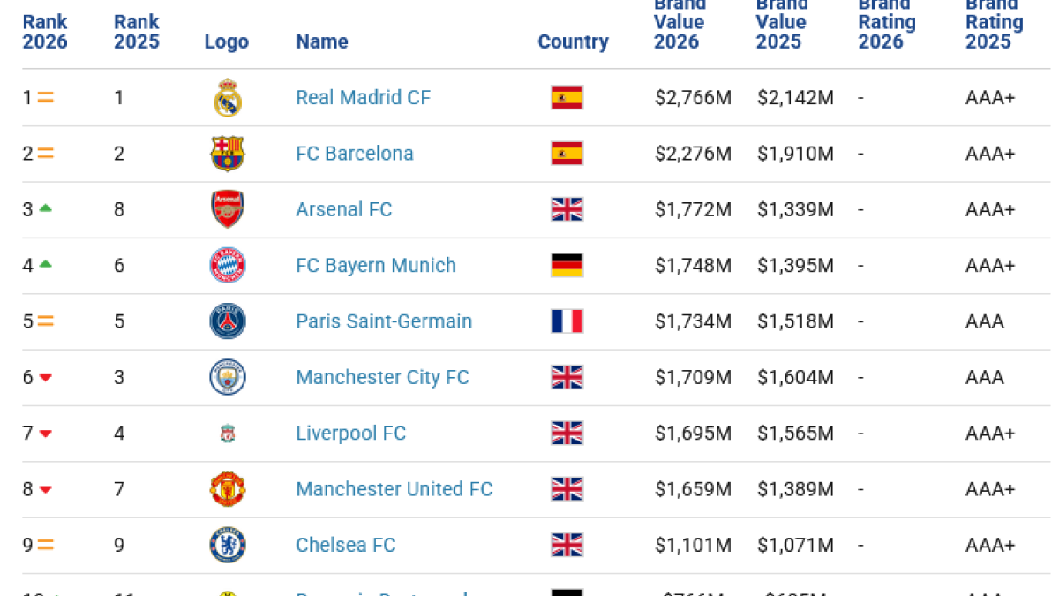The width and height of the screenshot is (1059, 596).
Task: Click the FC Bayern Munich crest logo
Action: coord(228,265)
